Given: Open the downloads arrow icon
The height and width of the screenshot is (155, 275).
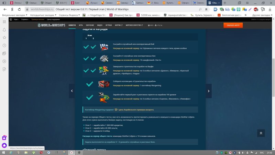Looking at the screenshot, I should [270, 9].
